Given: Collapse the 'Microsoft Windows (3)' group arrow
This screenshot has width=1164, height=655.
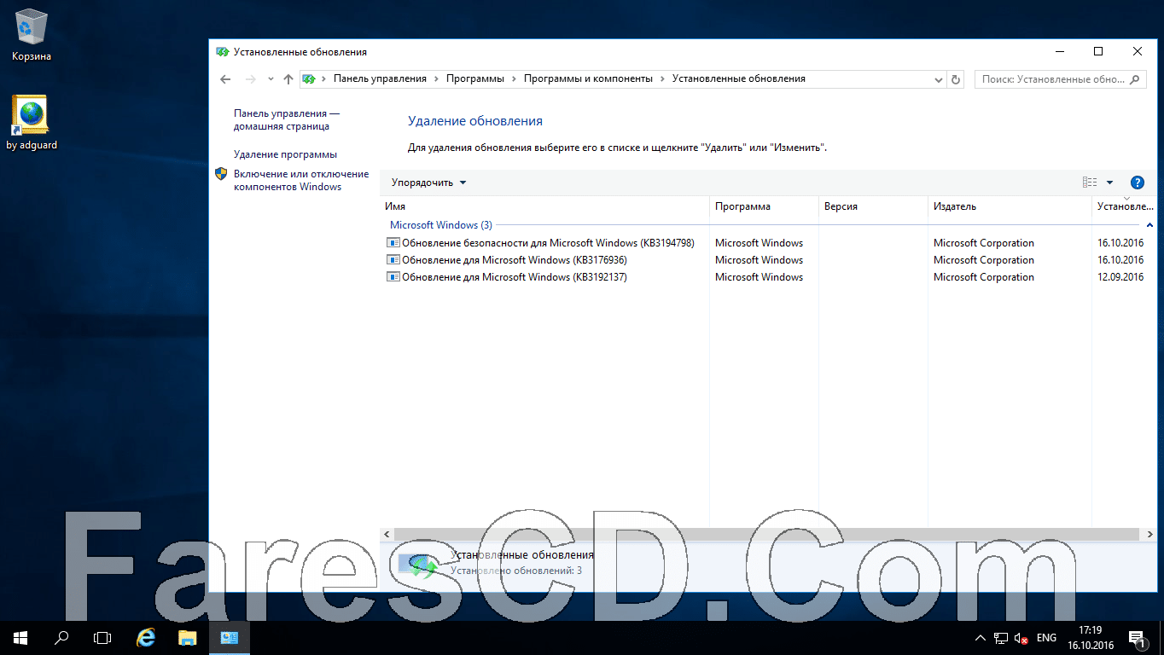Looking at the screenshot, I should 1150,225.
